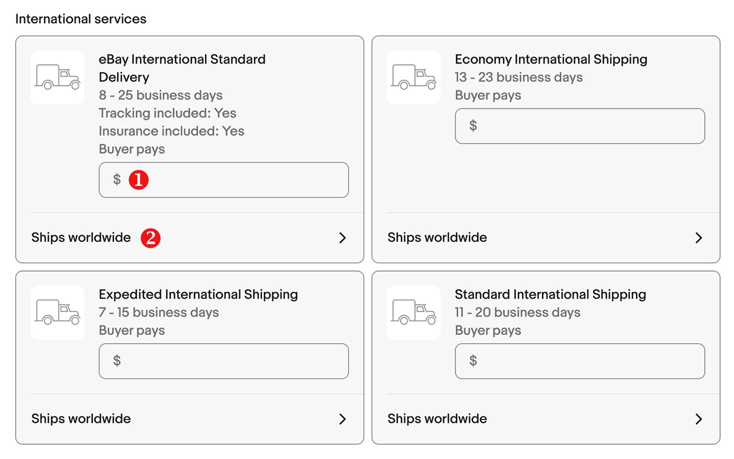Image resolution: width=734 pixels, height=459 pixels.
Task: Click red annotation marker number 1
Action: pos(138,180)
